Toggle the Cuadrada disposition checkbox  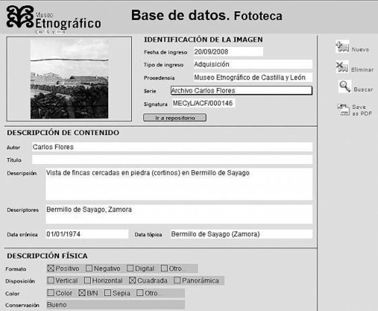click(132, 280)
